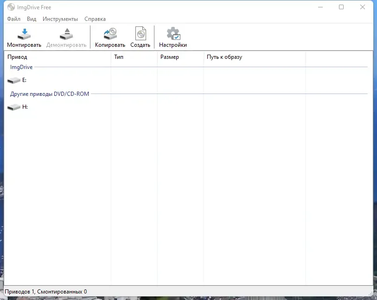Click the Копировать disc copy icon
Image resolution: width=377 pixels, height=300 pixels.
coord(110,34)
